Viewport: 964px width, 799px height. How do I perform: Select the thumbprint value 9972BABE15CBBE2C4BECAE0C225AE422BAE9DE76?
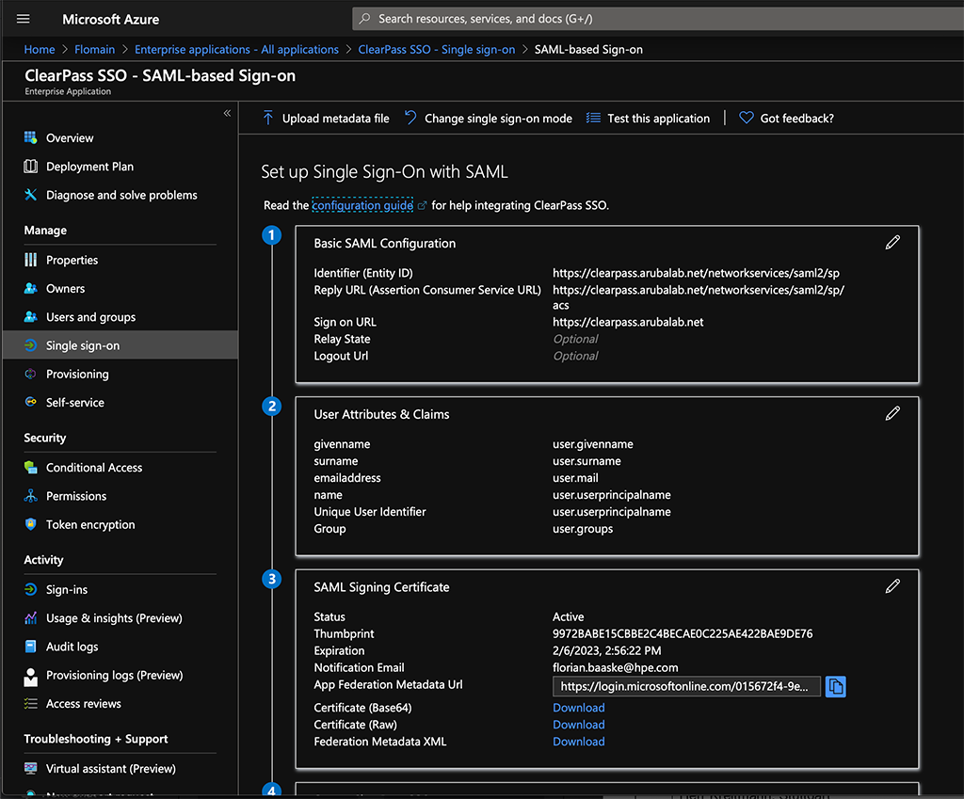pos(683,633)
